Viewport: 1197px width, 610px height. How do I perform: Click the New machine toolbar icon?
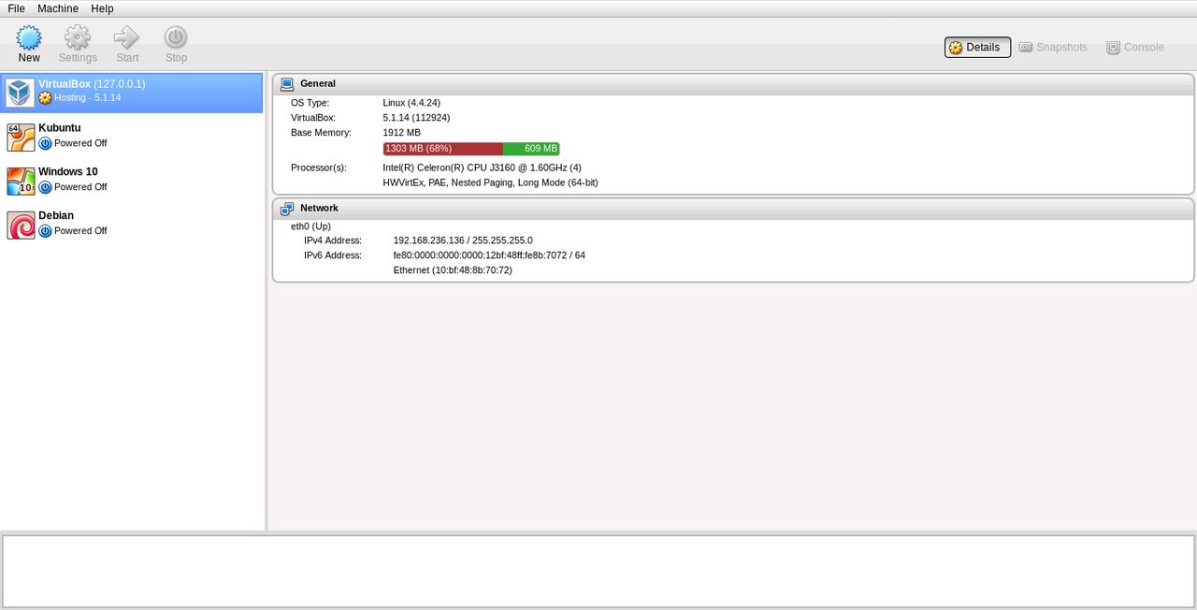coord(29,37)
